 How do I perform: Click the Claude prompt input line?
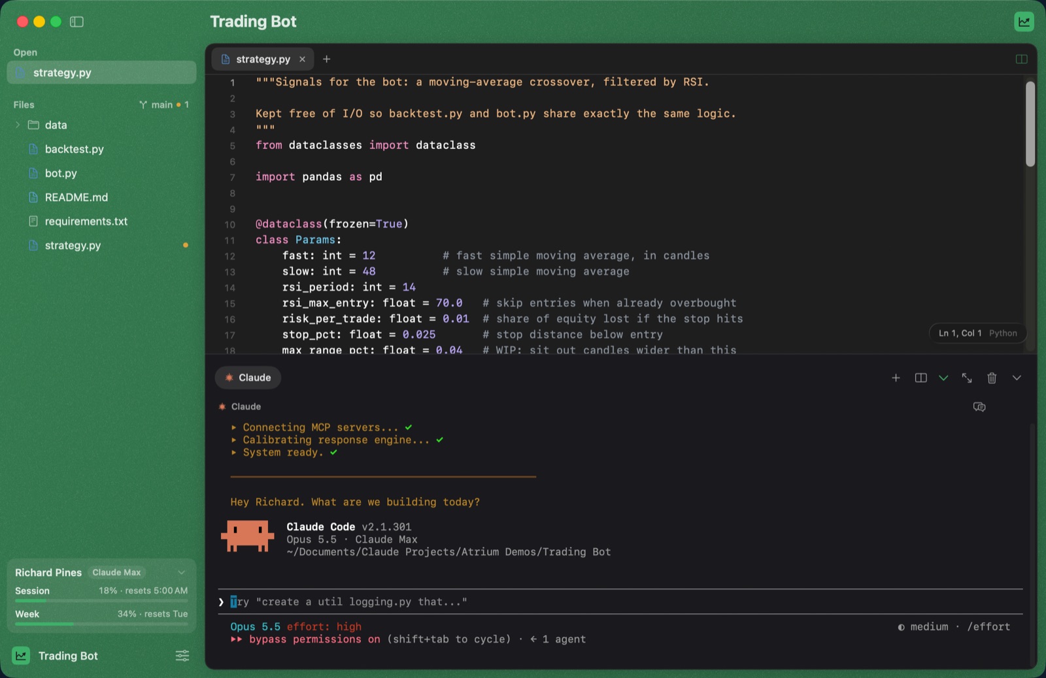tap(620, 602)
